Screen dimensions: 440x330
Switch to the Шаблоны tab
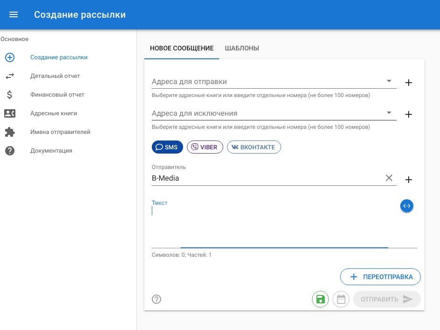tap(242, 48)
